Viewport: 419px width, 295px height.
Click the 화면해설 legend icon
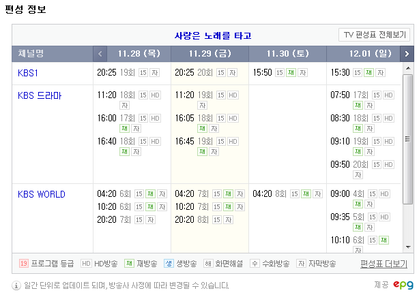[208, 264]
